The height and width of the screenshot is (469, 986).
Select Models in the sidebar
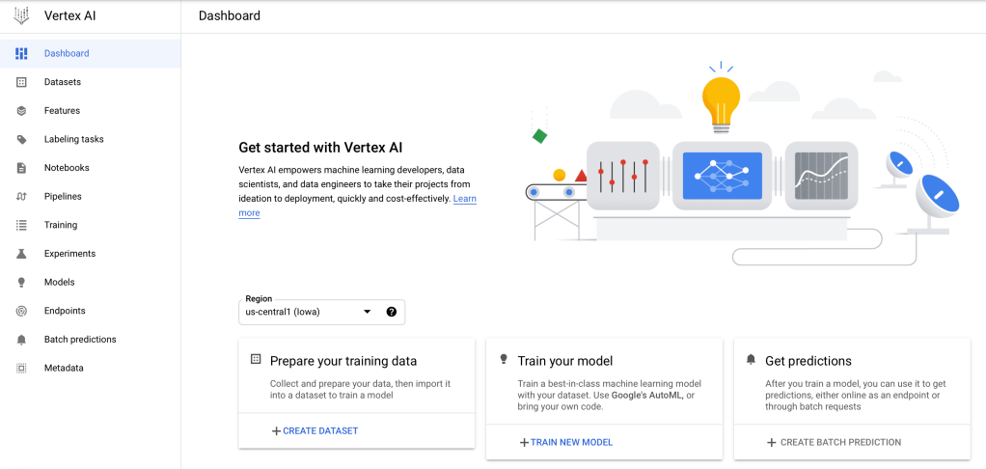(59, 282)
